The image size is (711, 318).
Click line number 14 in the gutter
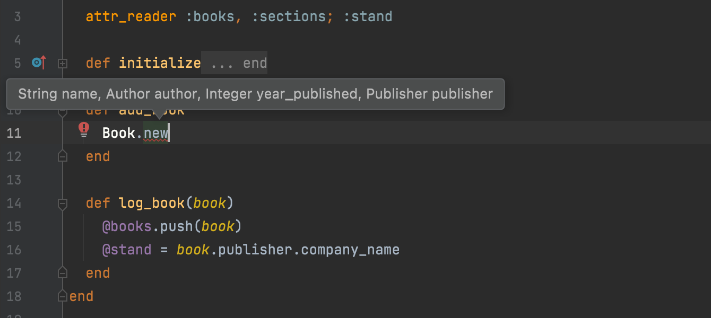point(14,203)
